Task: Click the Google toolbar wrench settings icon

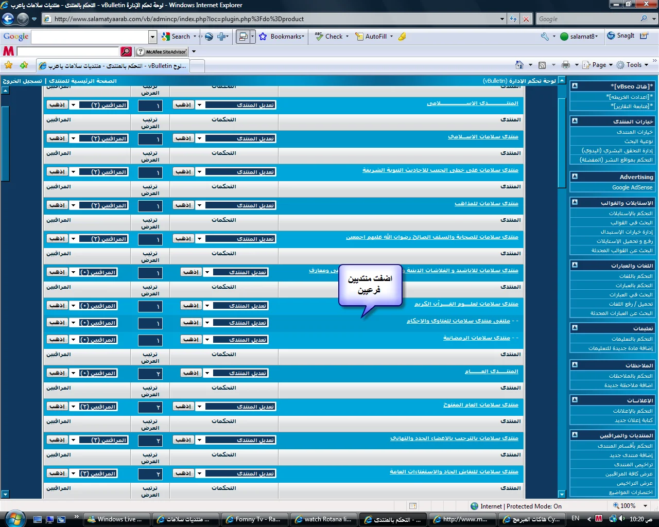Action: [545, 37]
